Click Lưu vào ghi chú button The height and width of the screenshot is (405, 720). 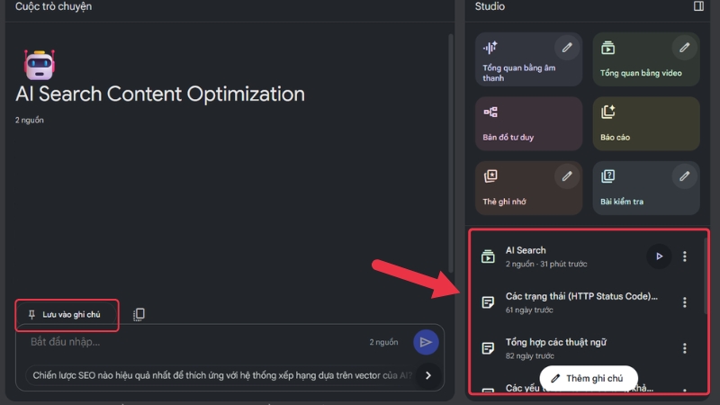67,314
